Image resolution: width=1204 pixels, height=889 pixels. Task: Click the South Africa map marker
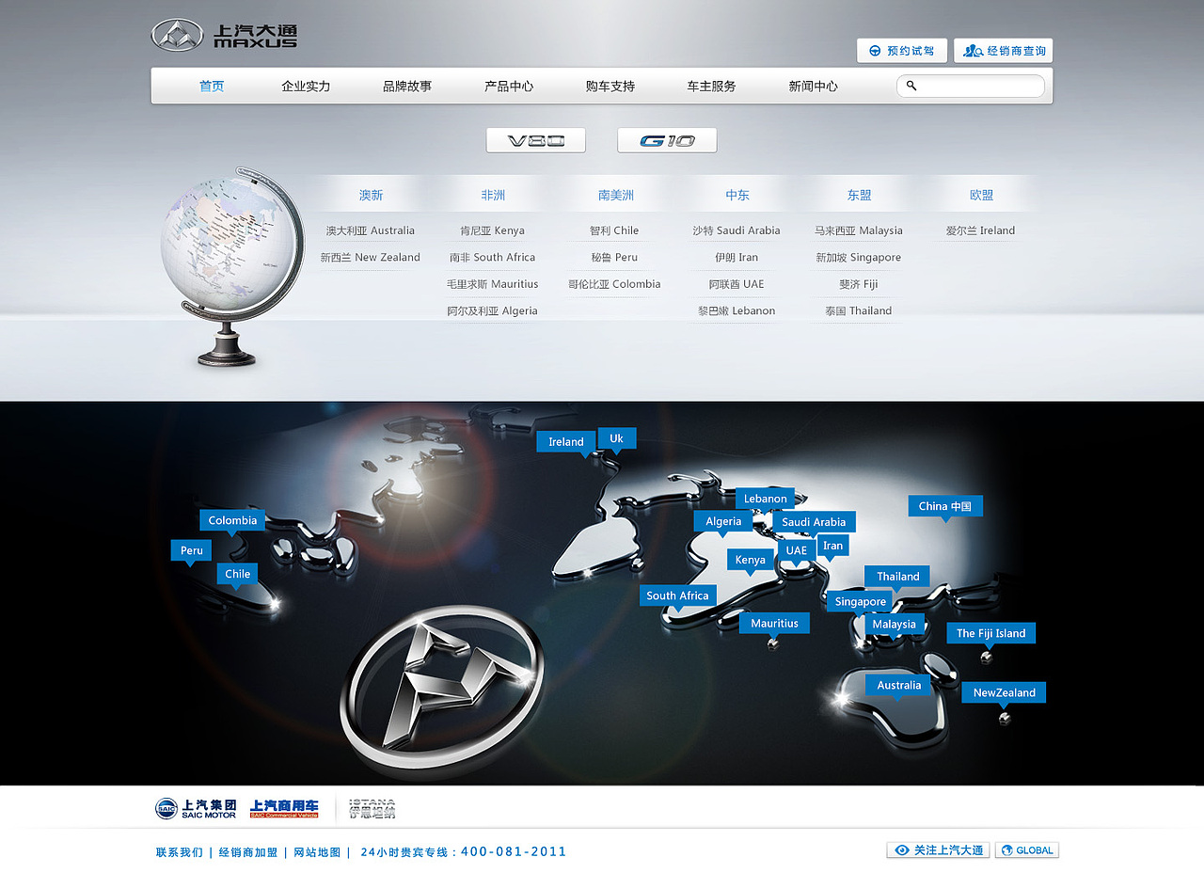677,595
